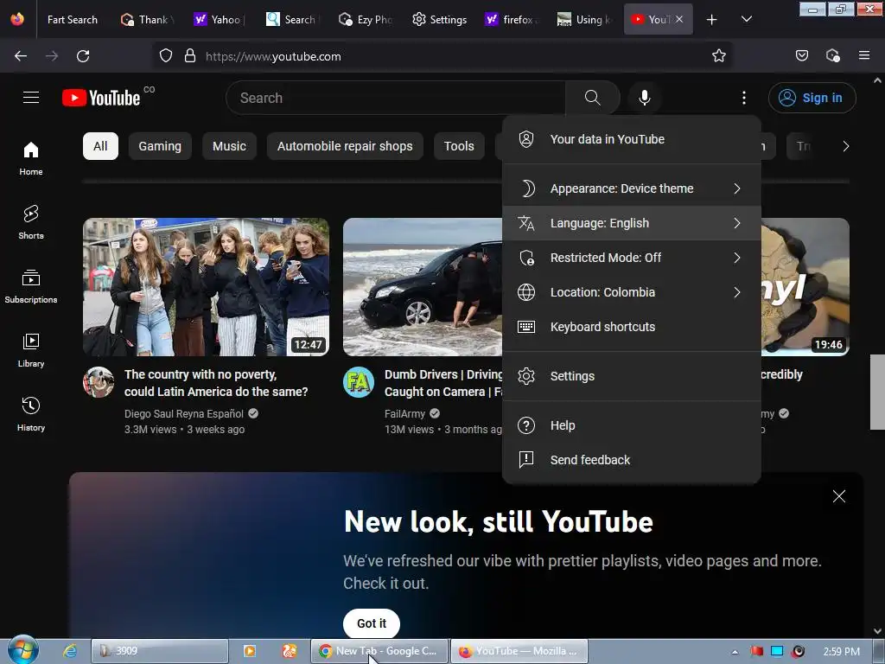Click the tracking protection shield icon
Viewport: 885px width, 664px height.
pyautogui.click(x=165, y=56)
